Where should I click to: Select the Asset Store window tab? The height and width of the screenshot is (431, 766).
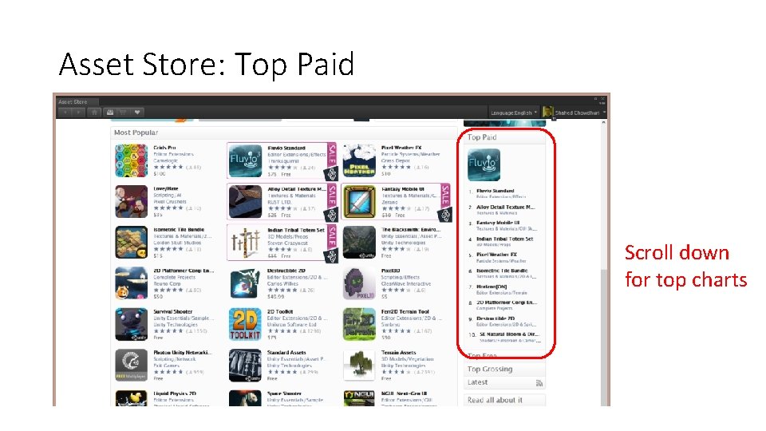click(x=73, y=101)
